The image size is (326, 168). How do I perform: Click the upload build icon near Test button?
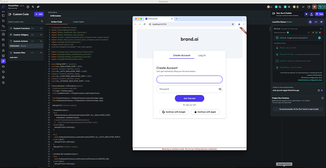pyautogui.click(x=311, y=14)
